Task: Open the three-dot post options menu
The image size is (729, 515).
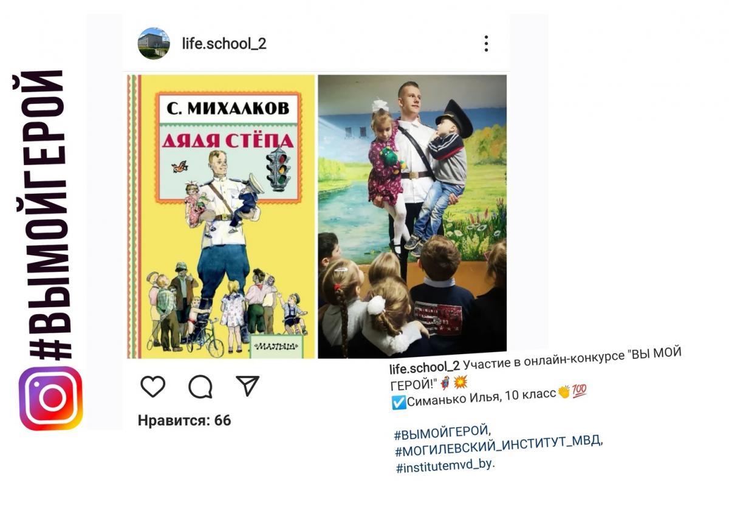Action: 486,44
